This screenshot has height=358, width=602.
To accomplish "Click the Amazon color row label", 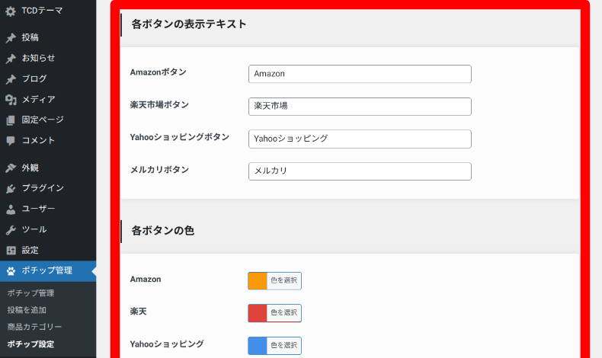I will coord(146,280).
